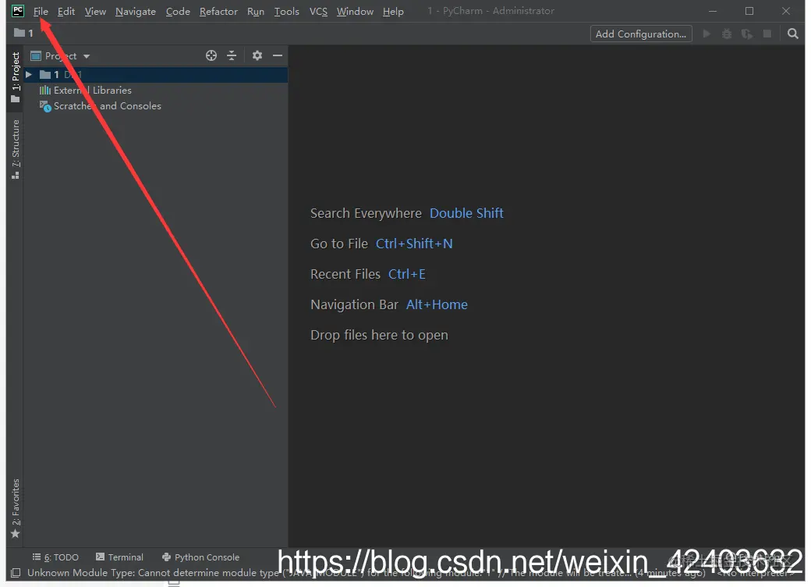Click tool windows toggle icon in status bar

16,573
